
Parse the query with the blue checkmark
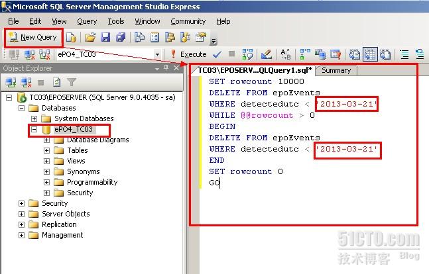(x=217, y=54)
